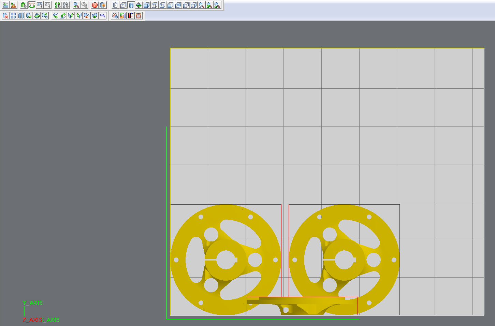Click the select-all green cylinders icon
This screenshot has height=326, width=495.
(58, 5)
